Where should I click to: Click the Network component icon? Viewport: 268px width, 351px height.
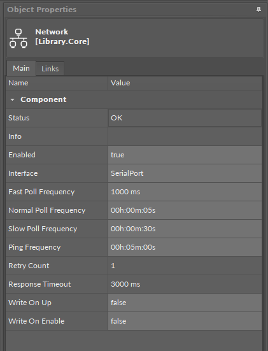[18, 38]
